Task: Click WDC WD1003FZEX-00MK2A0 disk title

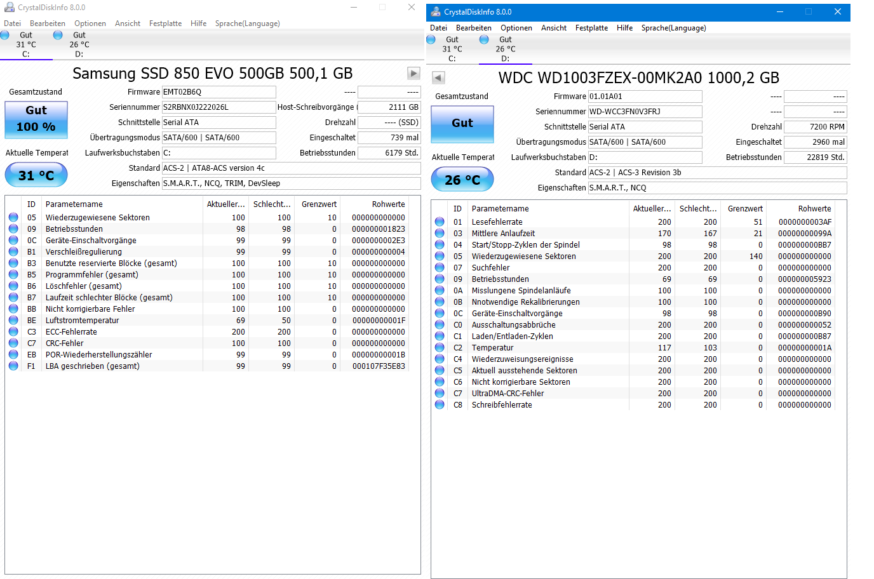Action: 638,78
